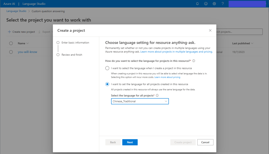Go to the Enter basic information step
Image resolution: width=269 pixels, height=154 pixels.
75,42
